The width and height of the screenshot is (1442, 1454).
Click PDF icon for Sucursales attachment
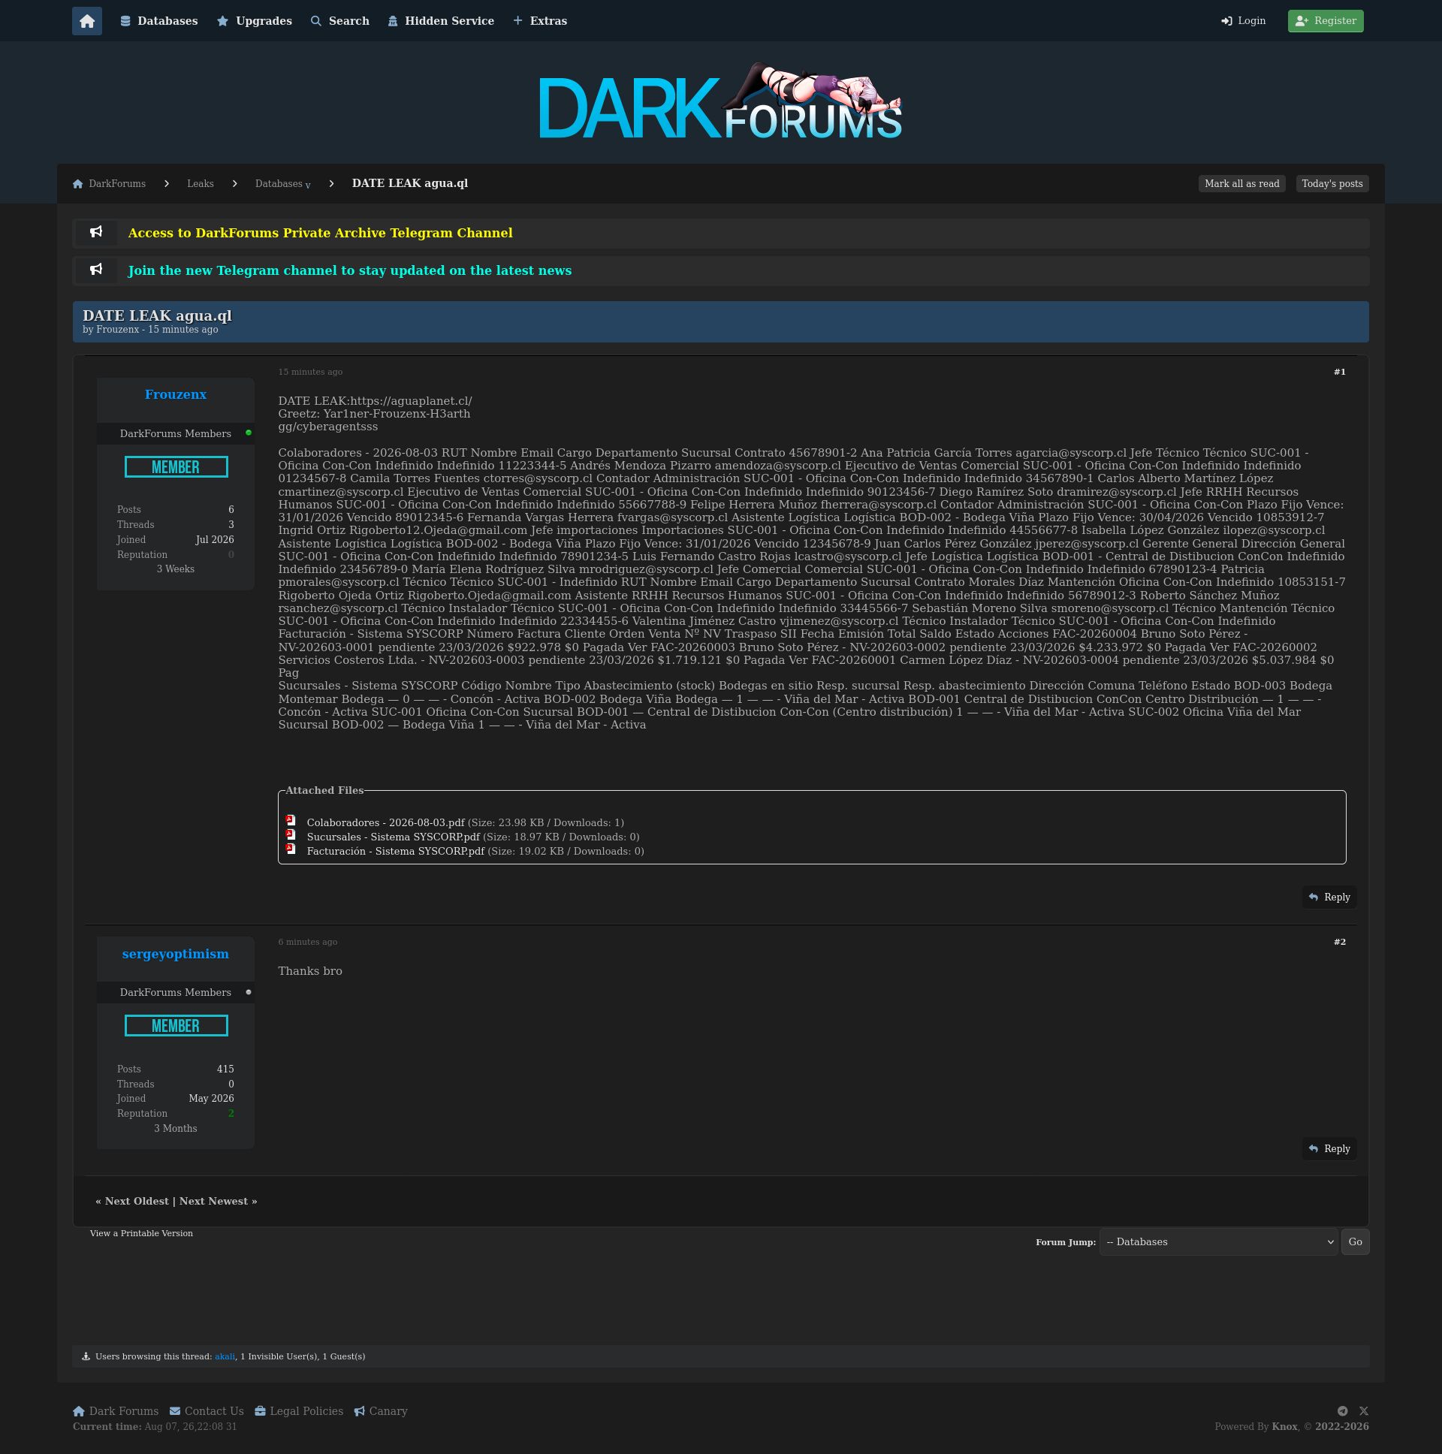[x=291, y=834]
